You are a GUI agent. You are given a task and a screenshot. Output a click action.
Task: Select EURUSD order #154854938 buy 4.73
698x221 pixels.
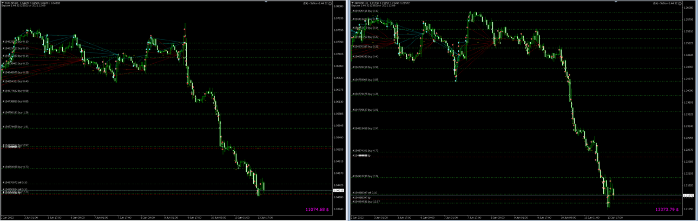click(15, 167)
